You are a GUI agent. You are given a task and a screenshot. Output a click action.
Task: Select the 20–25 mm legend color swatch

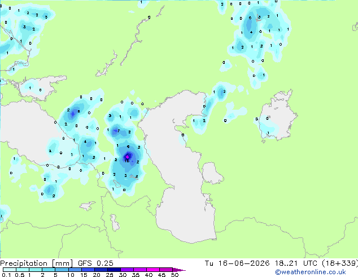point(101,270)
